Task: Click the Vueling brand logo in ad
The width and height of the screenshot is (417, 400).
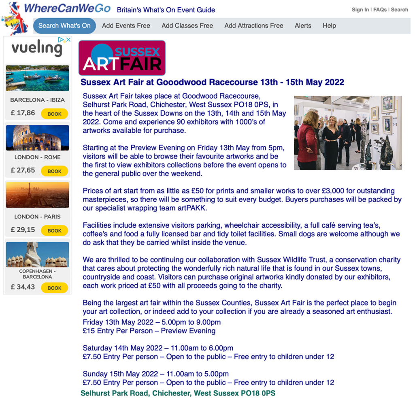Action: (x=37, y=49)
